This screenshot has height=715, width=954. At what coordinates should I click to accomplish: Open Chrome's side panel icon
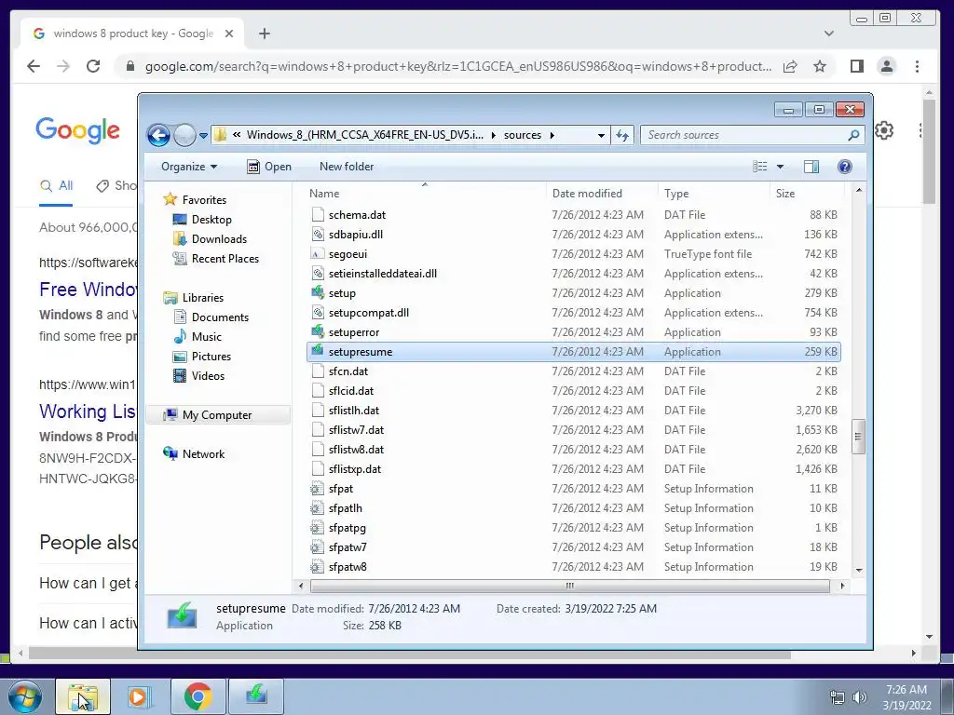click(857, 66)
